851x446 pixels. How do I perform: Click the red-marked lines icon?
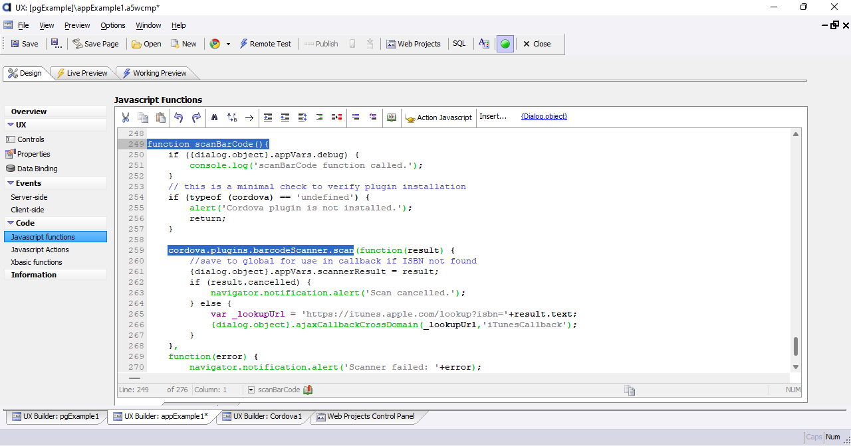[336, 117]
